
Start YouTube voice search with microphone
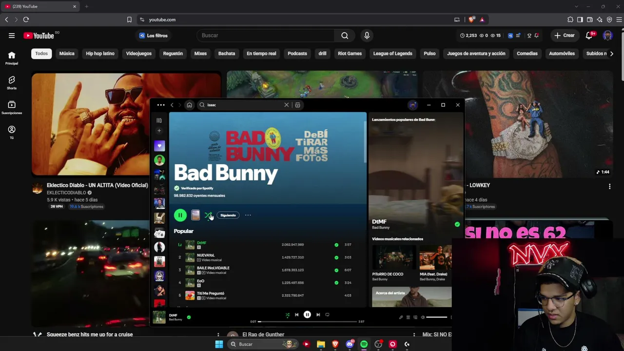click(367, 36)
